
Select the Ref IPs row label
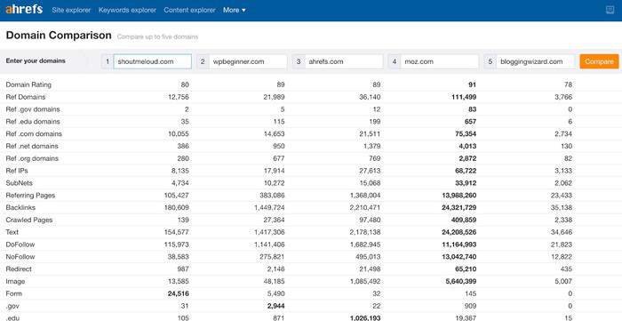17,171
